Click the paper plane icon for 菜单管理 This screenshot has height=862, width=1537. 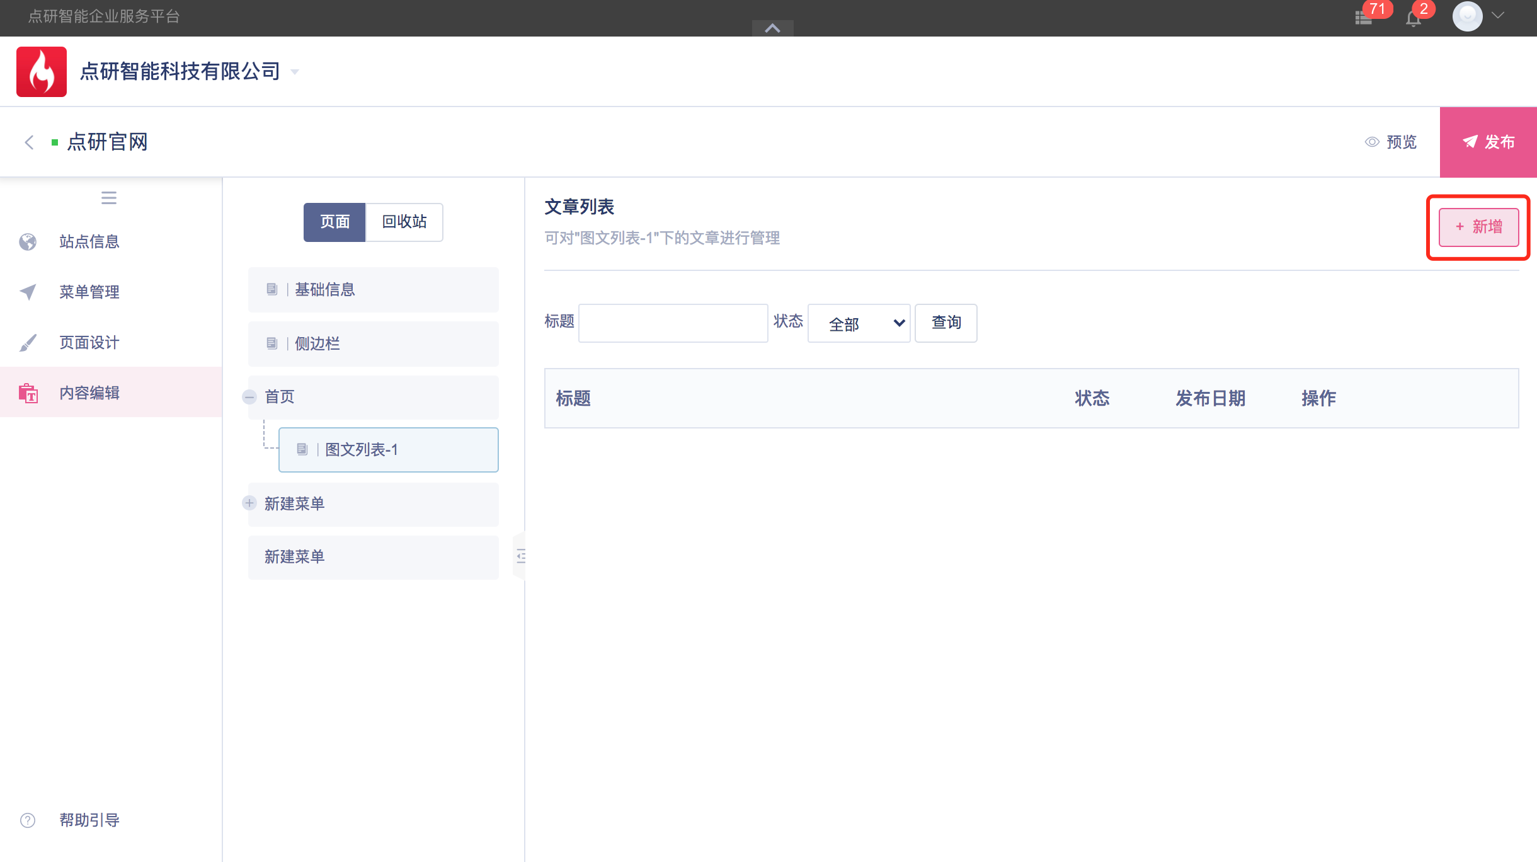pyautogui.click(x=28, y=292)
